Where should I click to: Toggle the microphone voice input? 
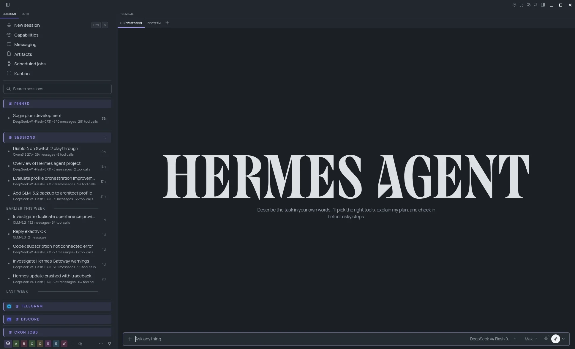pyautogui.click(x=546, y=339)
